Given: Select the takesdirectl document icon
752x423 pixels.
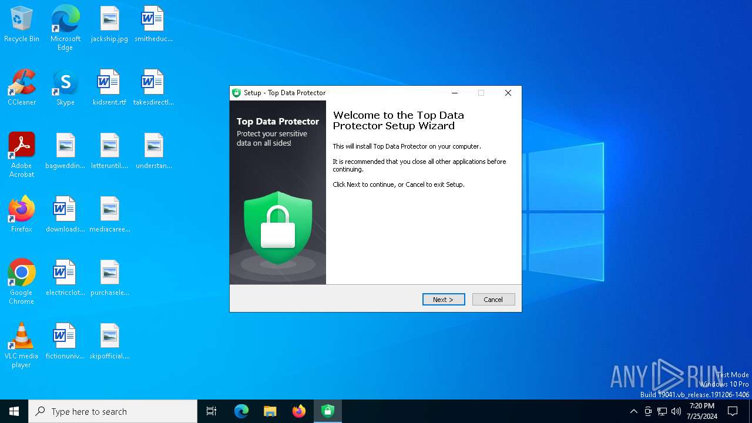Looking at the screenshot, I should click(153, 88).
